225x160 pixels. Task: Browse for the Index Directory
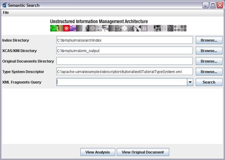pyautogui.click(x=209, y=40)
